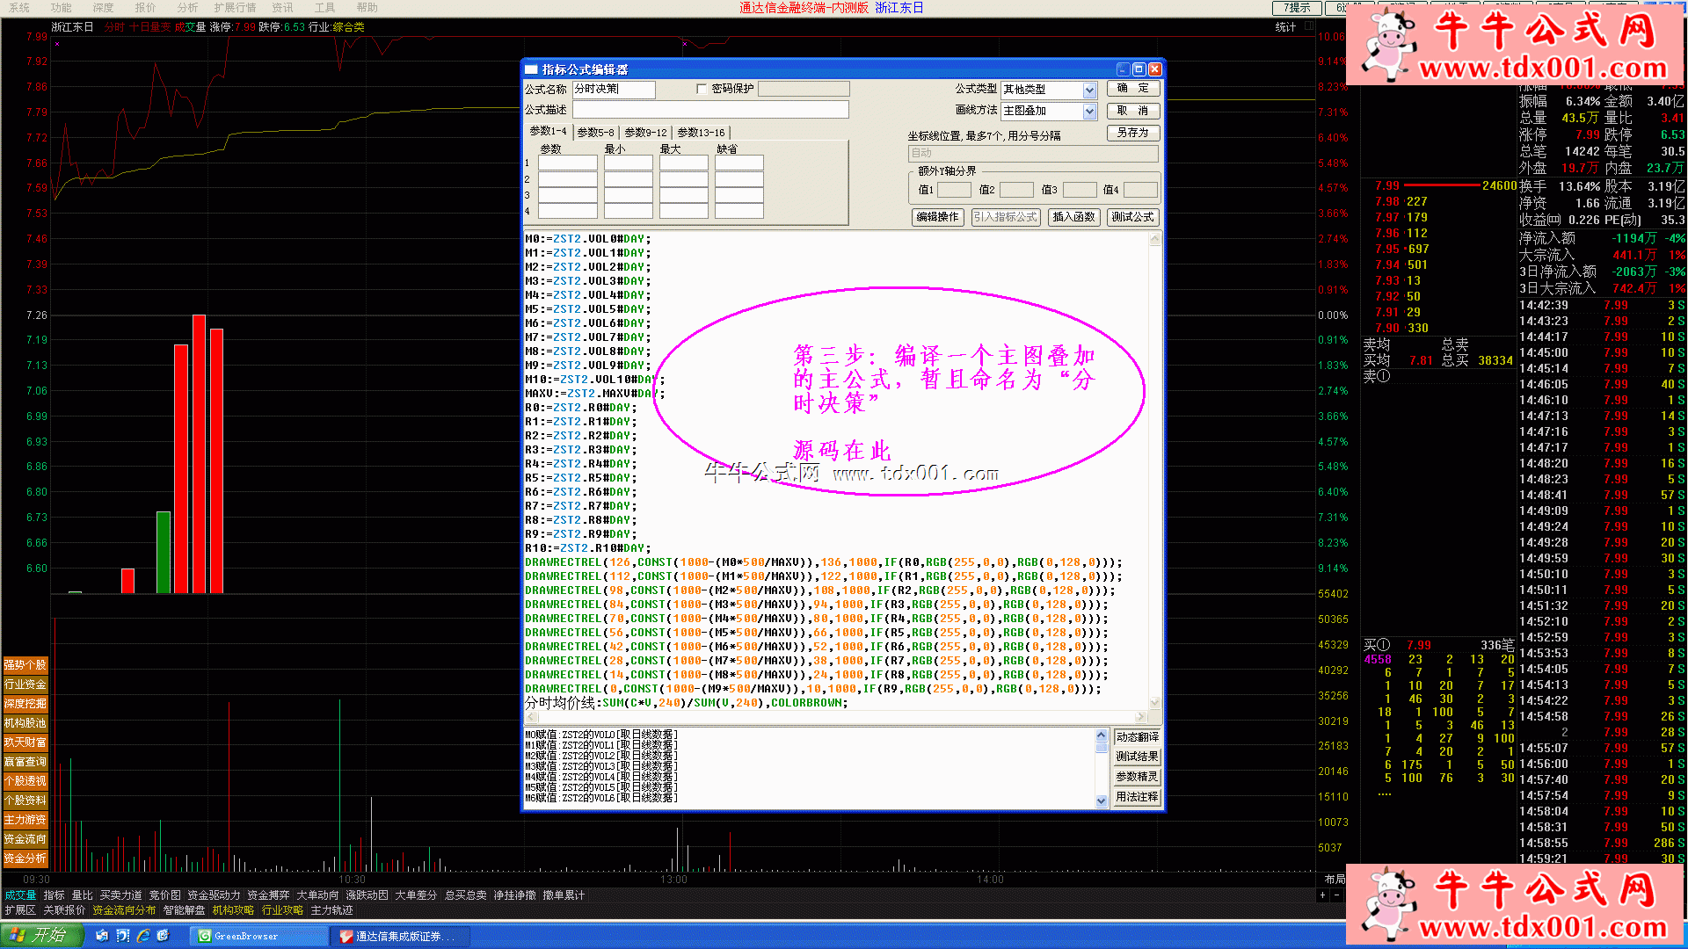Screen dimensions: 1688x949
Task: Check the 密码保护 password protection checkbox
Action: tap(701, 89)
